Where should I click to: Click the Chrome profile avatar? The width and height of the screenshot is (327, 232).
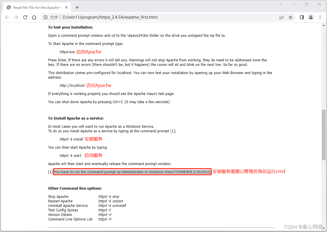point(311,17)
